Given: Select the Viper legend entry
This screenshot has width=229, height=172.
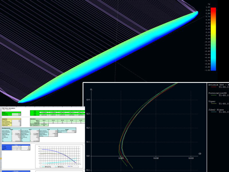Looking at the screenshot, I should pos(212,101).
